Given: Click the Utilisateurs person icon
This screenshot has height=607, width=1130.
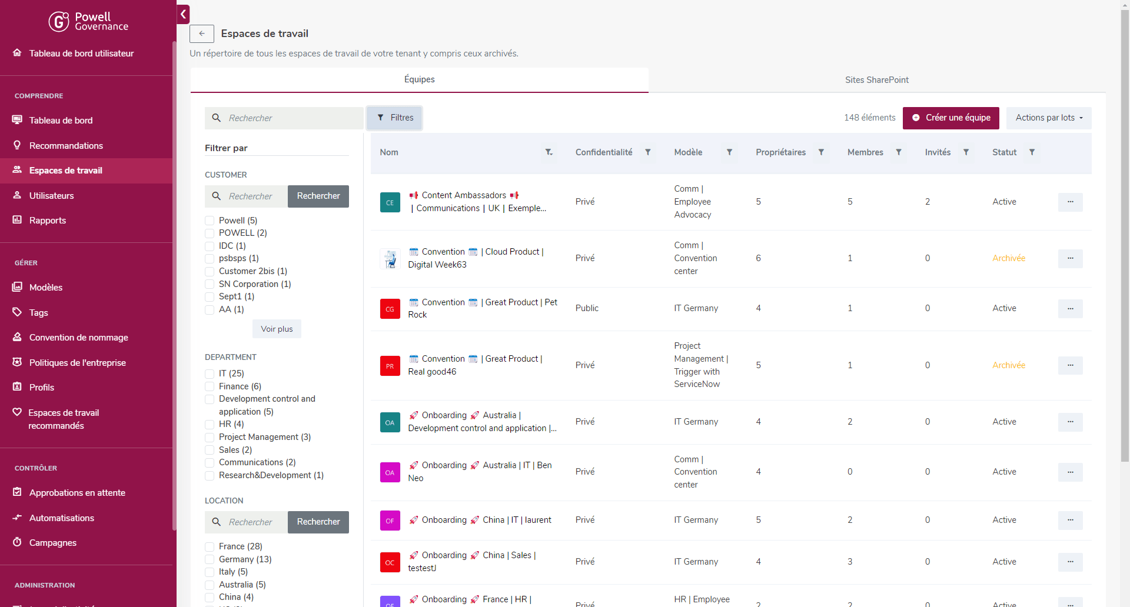Looking at the screenshot, I should click(x=17, y=195).
